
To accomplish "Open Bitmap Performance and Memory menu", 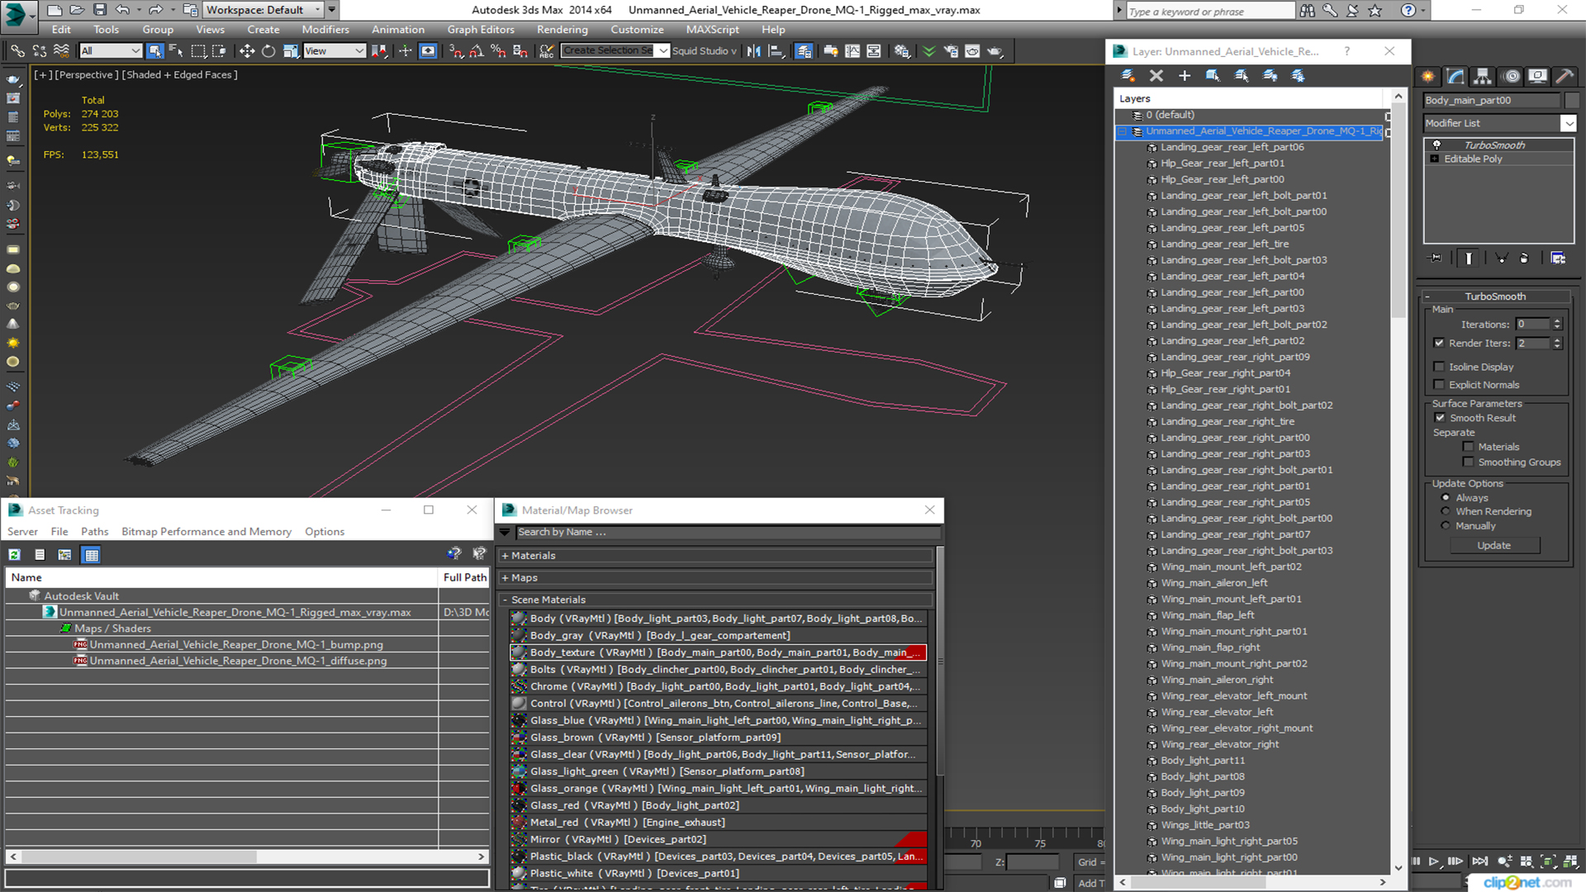I will [x=207, y=532].
